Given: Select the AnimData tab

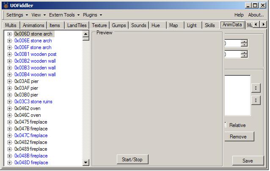Looking at the screenshot, I should pyautogui.click(x=232, y=25).
